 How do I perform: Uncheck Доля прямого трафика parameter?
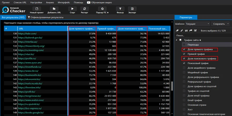(184, 49)
